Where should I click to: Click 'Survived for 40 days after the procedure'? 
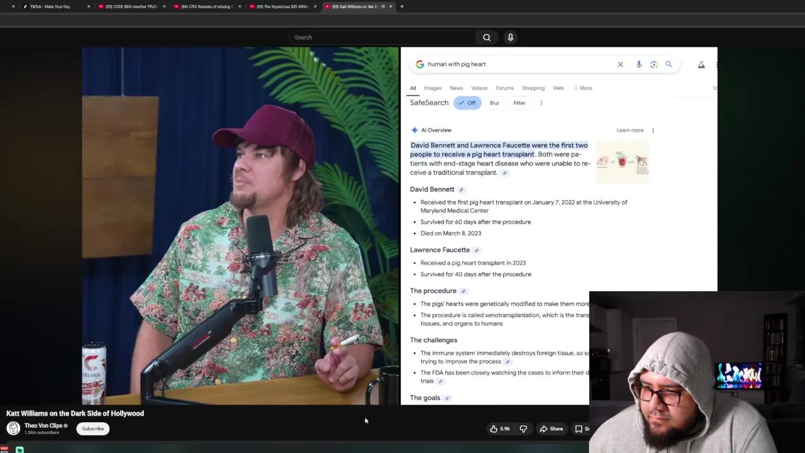pyautogui.click(x=476, y=274)
